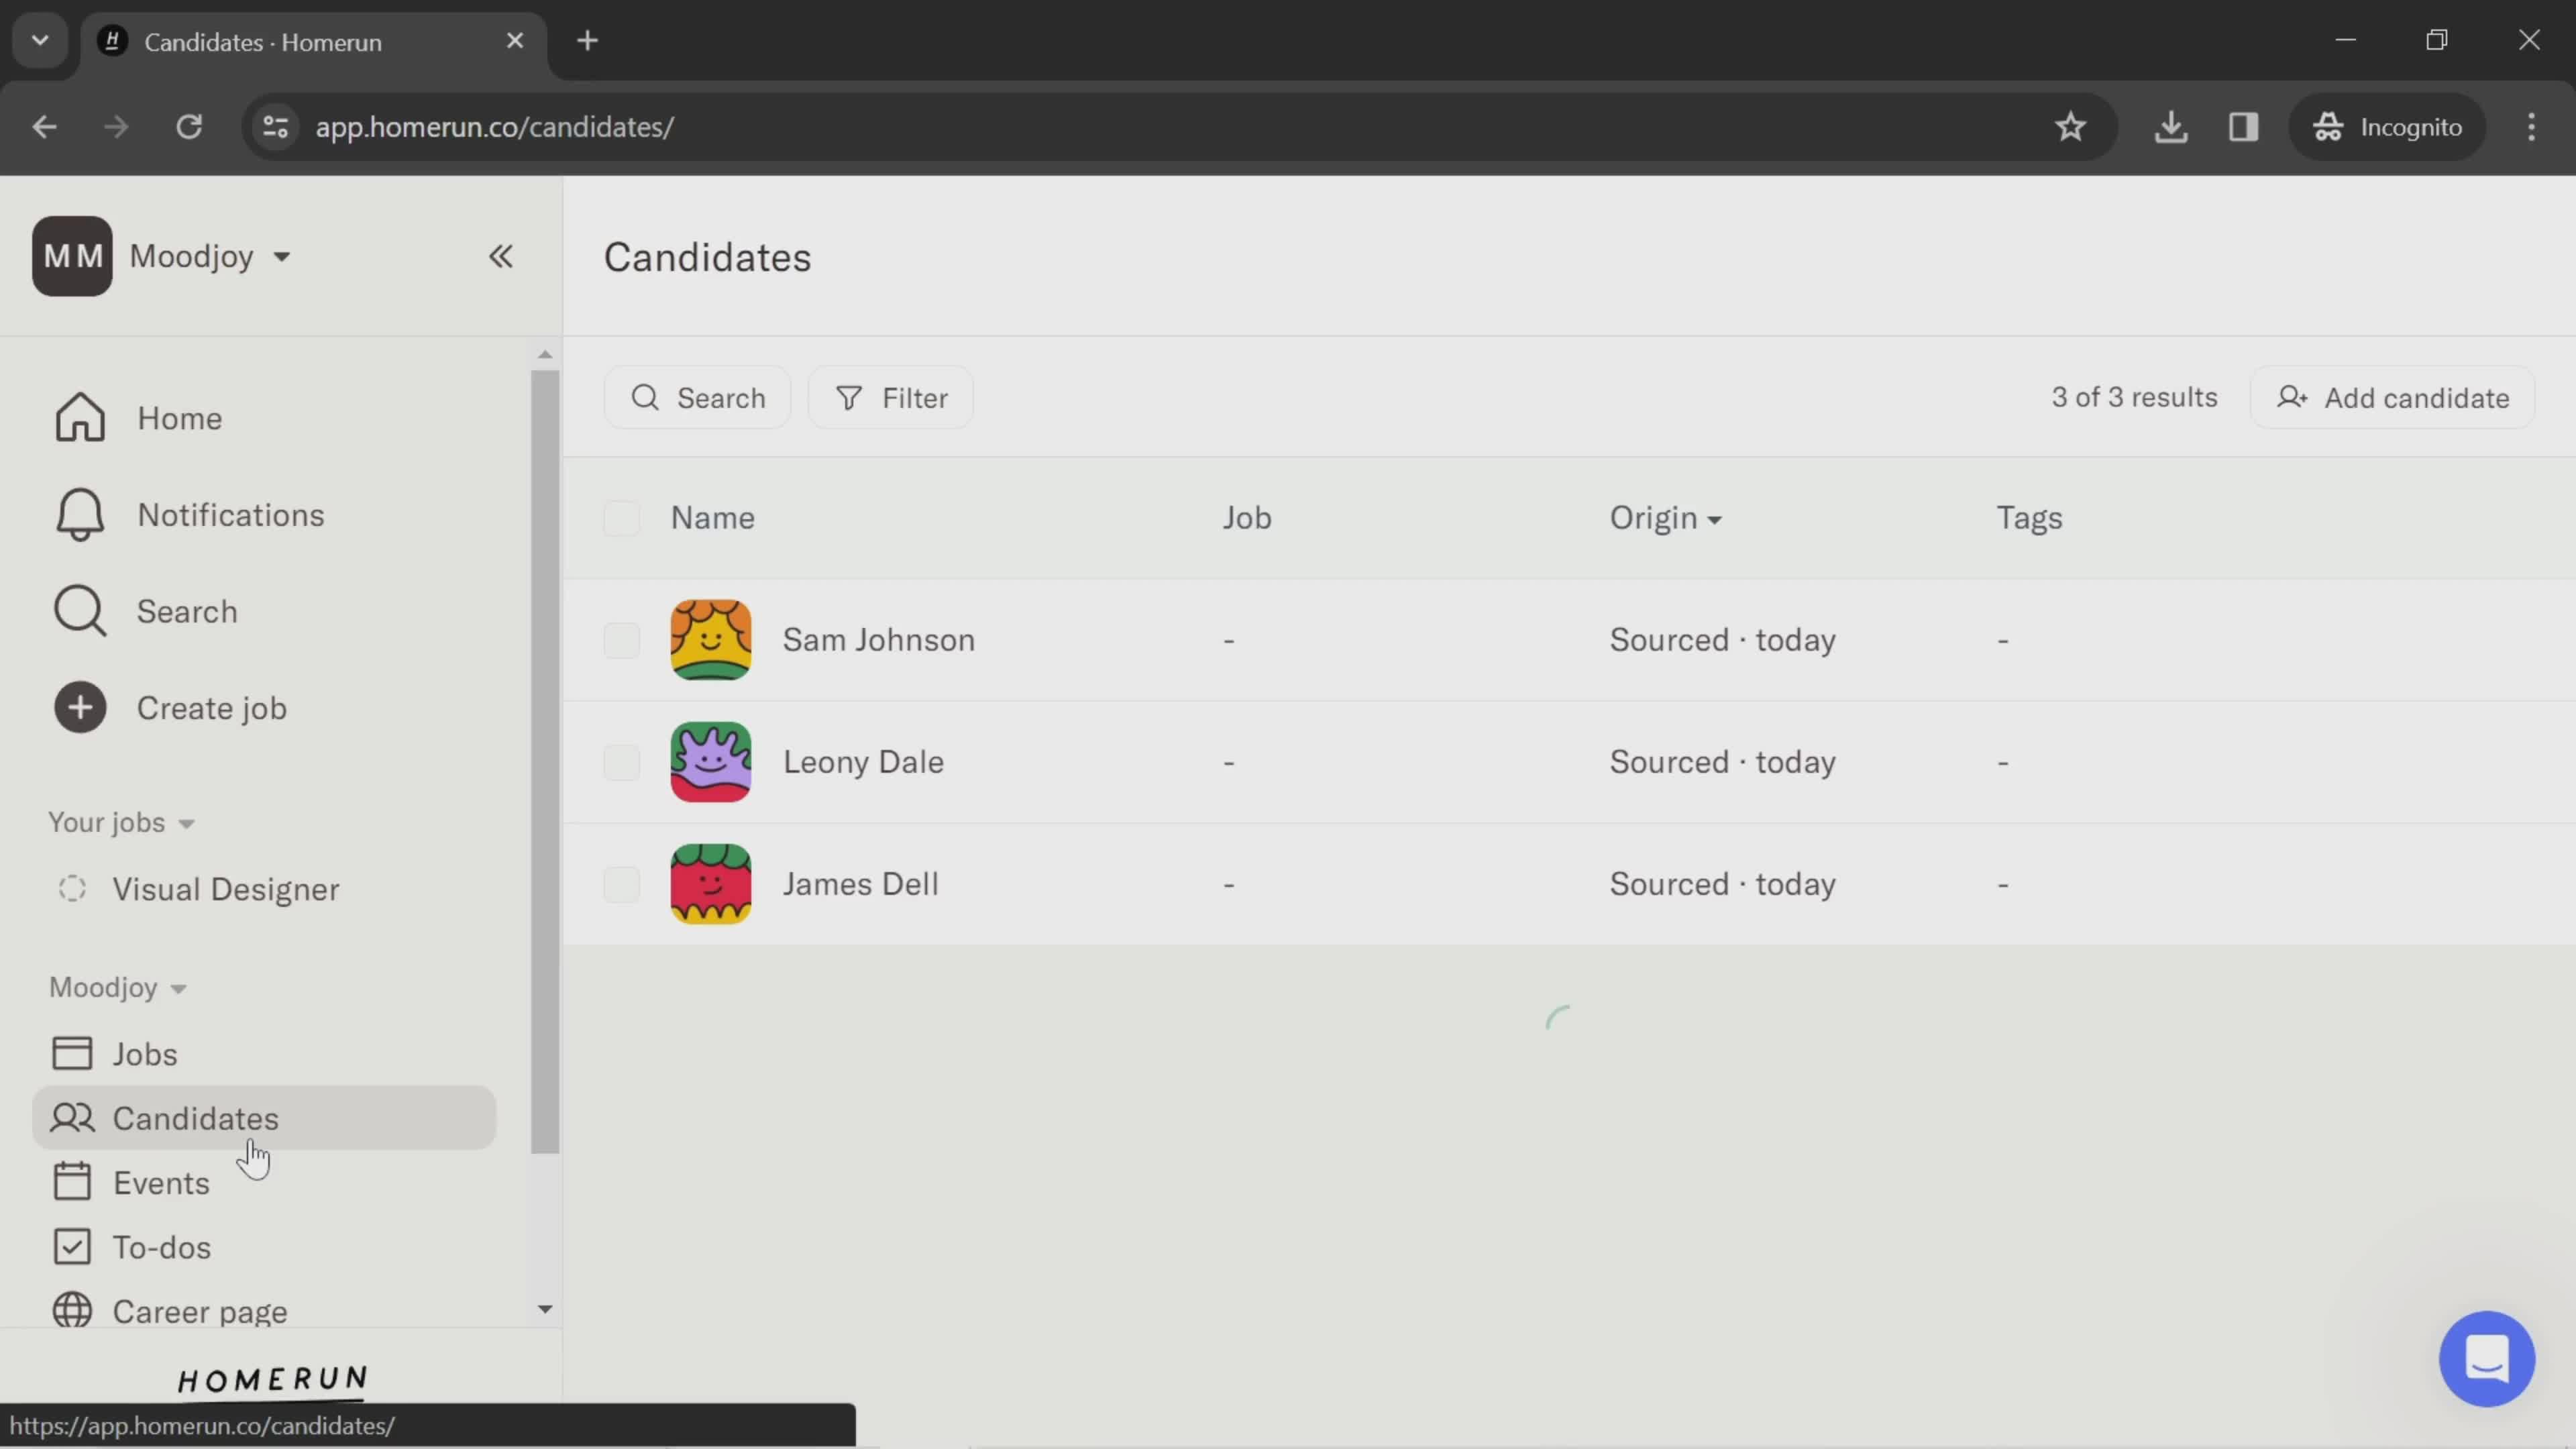The height and width of the screenshot is (1449, 2576).
Task: Open To-dos in the sidebar
Action: point(264,1247)
